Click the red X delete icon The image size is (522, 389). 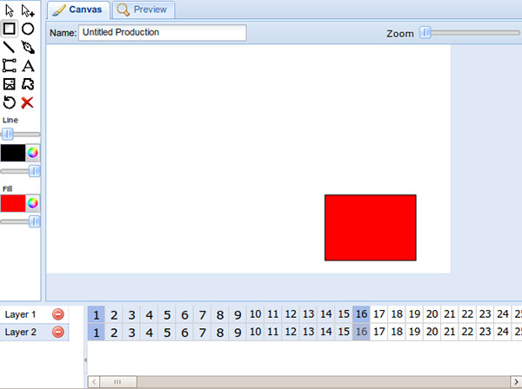tap(28, 102)
